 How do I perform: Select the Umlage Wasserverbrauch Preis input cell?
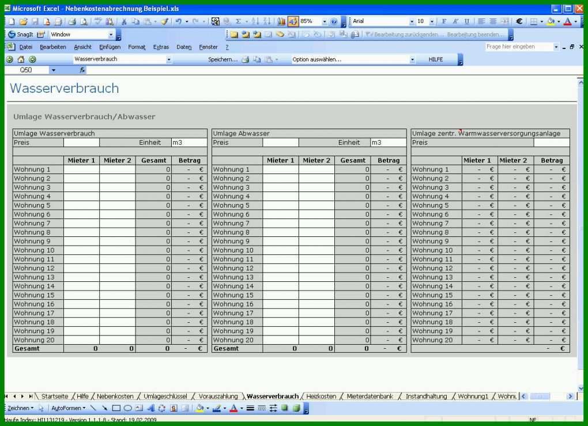(x=81, y=142)
